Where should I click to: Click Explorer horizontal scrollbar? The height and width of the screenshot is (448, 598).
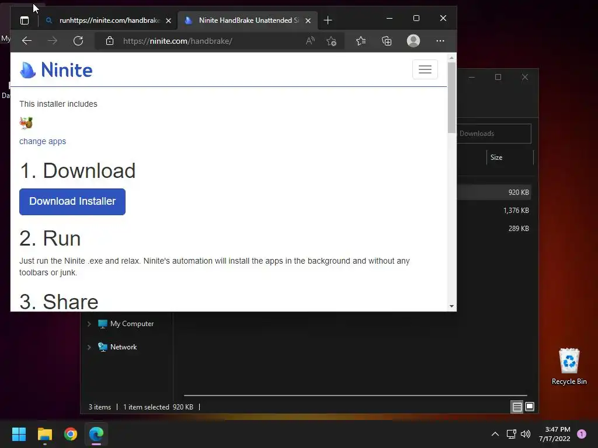[355, 395]
